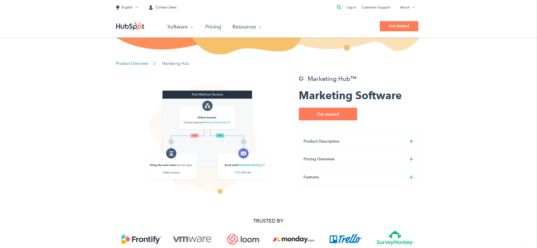The image size is (537, 248).
Task: Click the globe icon beside English
Action: [x=118, y=7]
